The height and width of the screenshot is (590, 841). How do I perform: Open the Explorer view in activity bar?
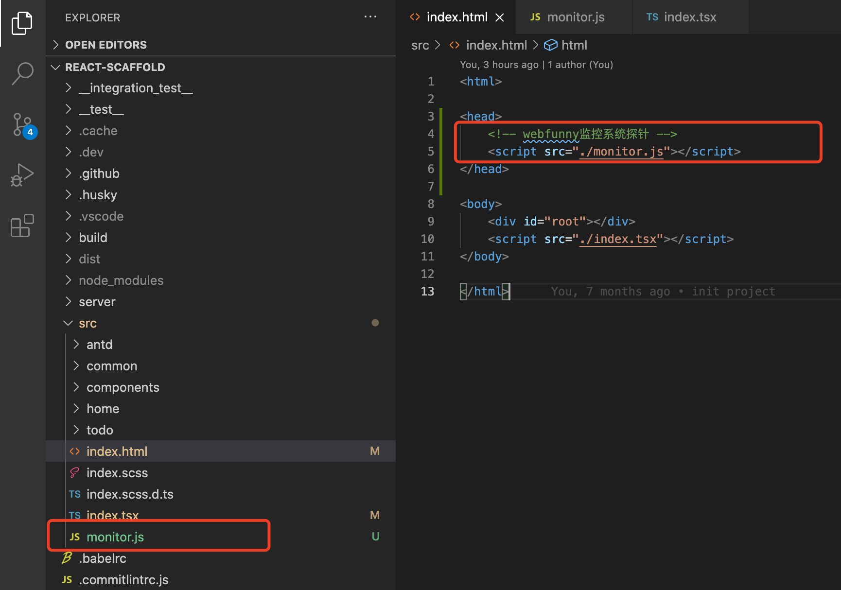[22, 23]
